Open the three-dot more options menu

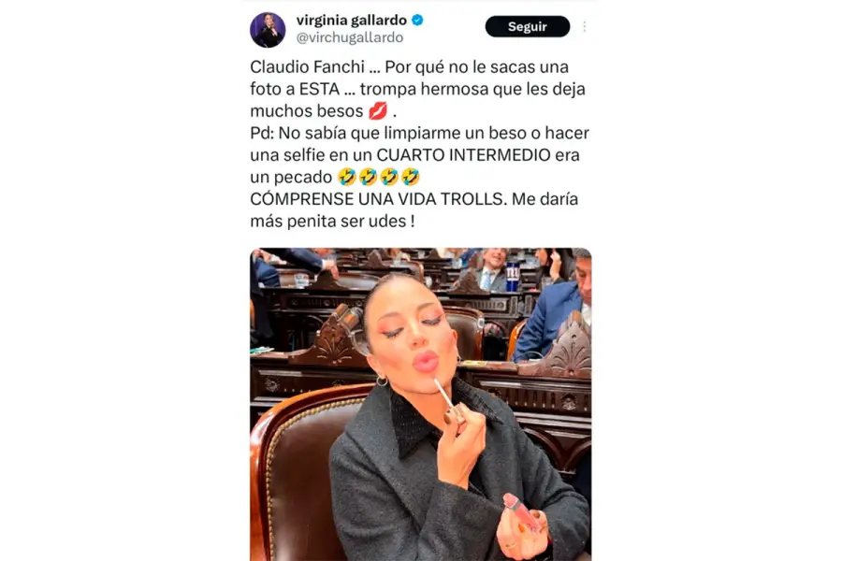tap(584, 26)
